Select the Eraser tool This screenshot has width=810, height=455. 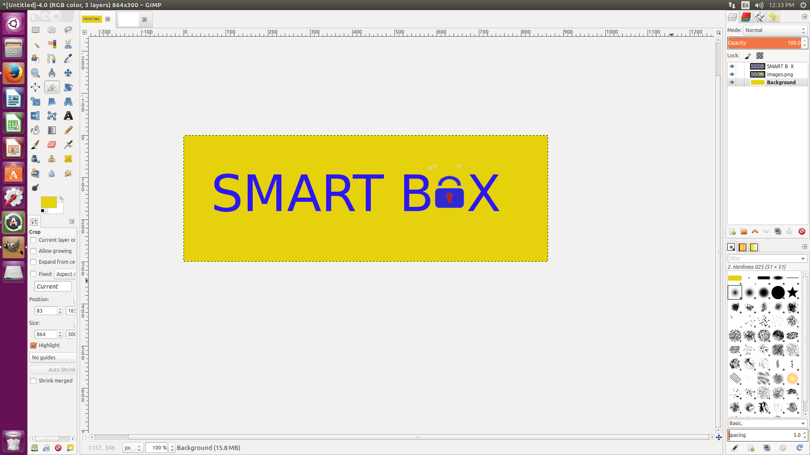tap(51, 145)
